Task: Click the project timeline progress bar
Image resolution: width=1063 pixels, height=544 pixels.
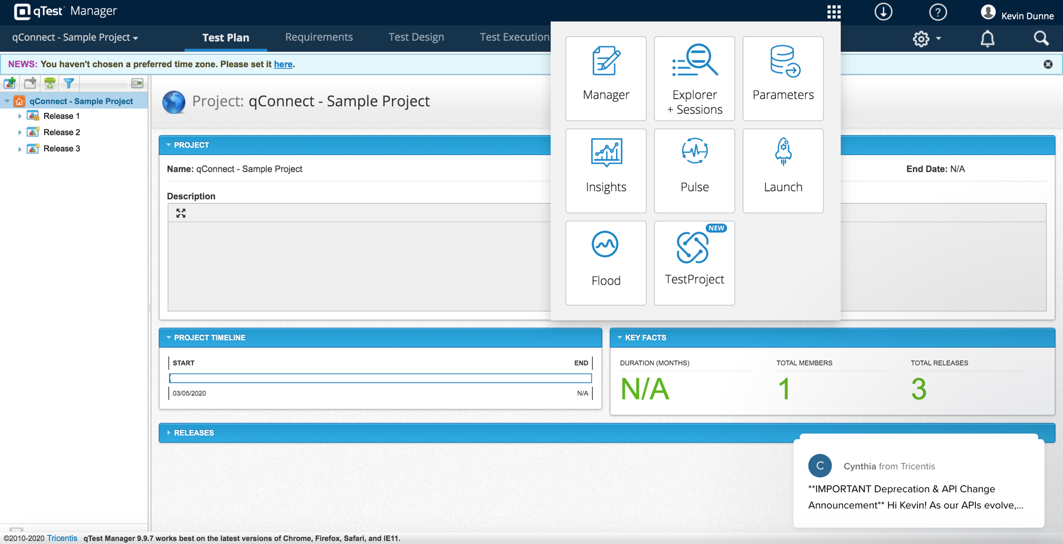Action: coord(380,378)
